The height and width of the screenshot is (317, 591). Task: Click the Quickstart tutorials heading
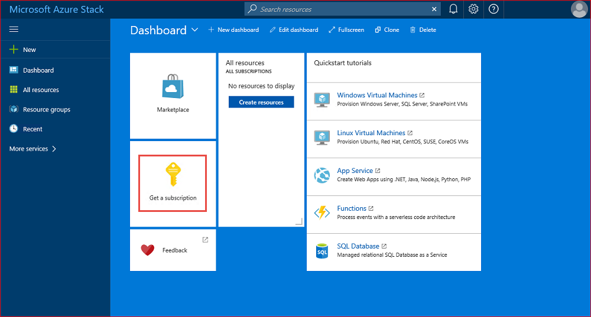(x=343, y=63)
